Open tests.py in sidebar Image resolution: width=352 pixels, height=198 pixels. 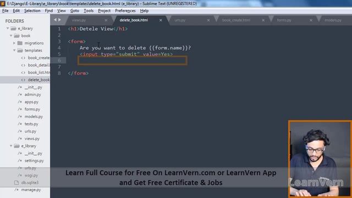31,124
